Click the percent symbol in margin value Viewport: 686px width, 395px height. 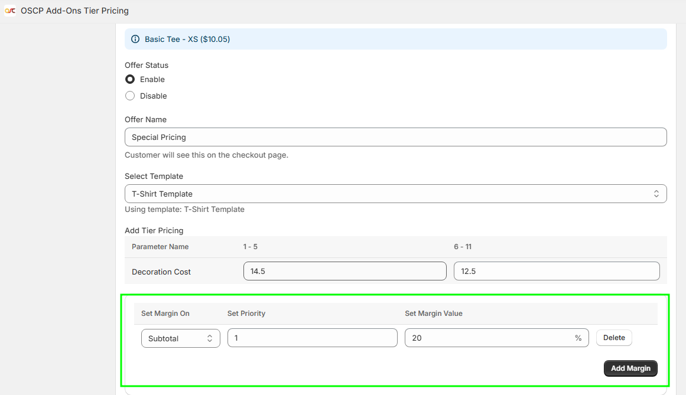tap(578, 338)
